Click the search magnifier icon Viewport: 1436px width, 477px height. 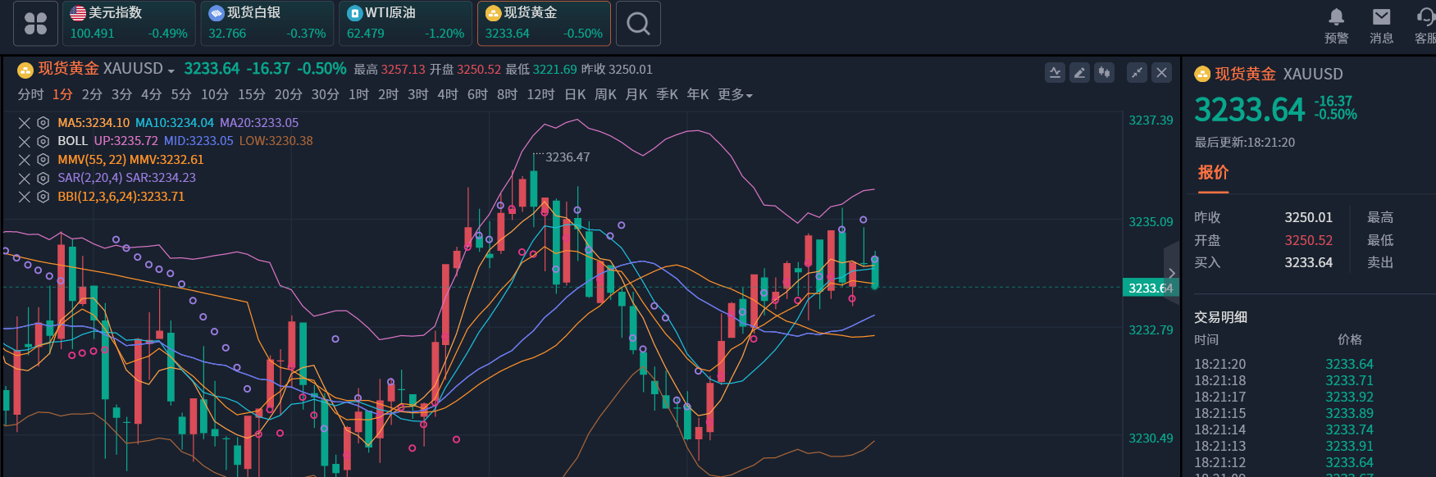(x=638, y=24)
